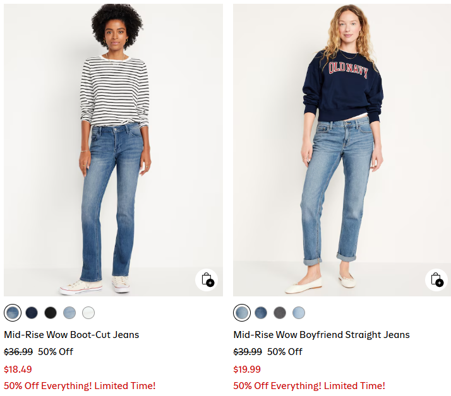Open Mid-Rise Wow Boyfriend Straight Jeans link

322,335
